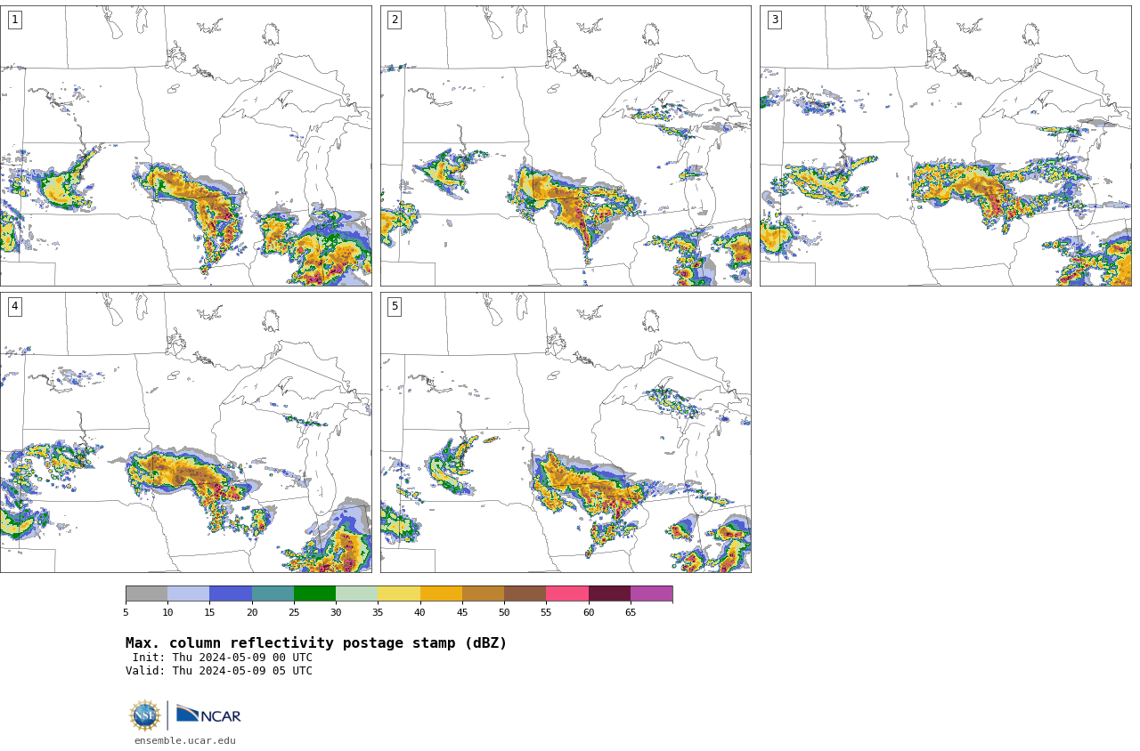Click the NSF logo
The image size is (1140, 751).
[144, 715]
